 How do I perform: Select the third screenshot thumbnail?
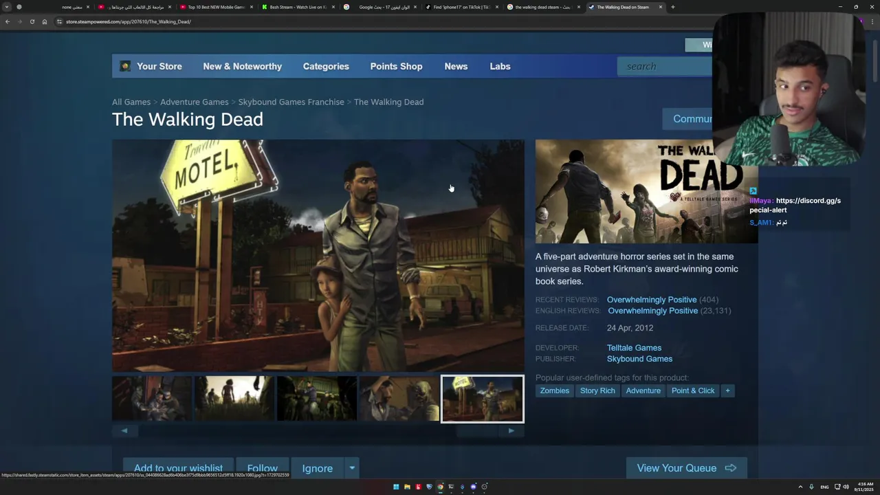[317, 399]
